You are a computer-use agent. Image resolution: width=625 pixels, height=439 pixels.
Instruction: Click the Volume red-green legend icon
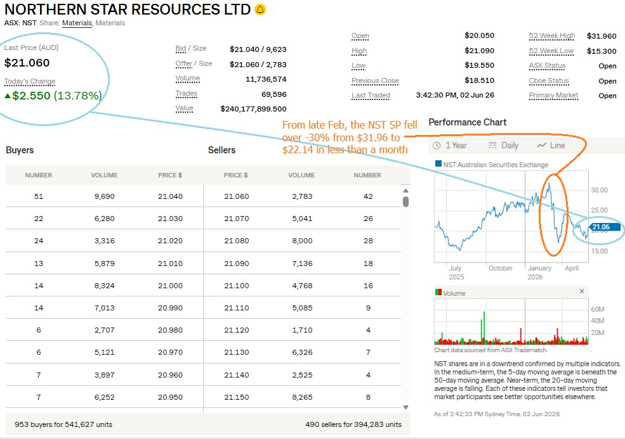point(438,292)
